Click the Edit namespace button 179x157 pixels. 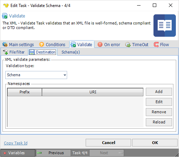pos(159,102)
